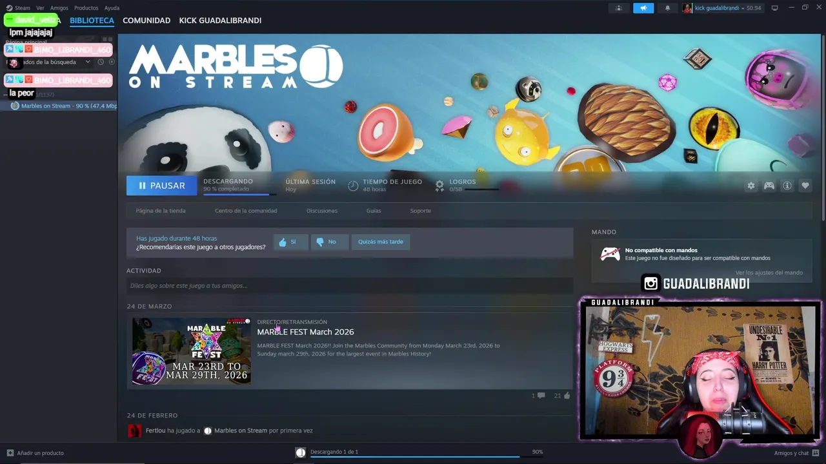Choose Quizás más tarde
The width and height of the screenshot is (826, 464).
pyautogui.click(x=381, y=242)
